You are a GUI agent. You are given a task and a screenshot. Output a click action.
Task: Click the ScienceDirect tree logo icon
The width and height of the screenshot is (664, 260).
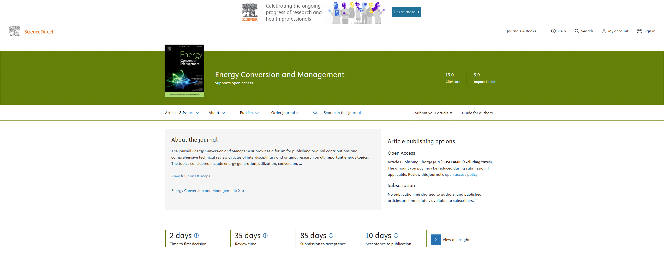click(14, 31)
